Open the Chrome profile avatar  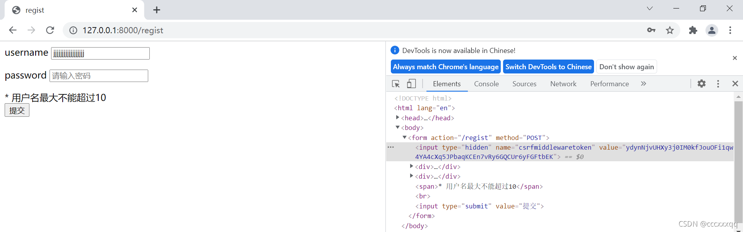712,30
